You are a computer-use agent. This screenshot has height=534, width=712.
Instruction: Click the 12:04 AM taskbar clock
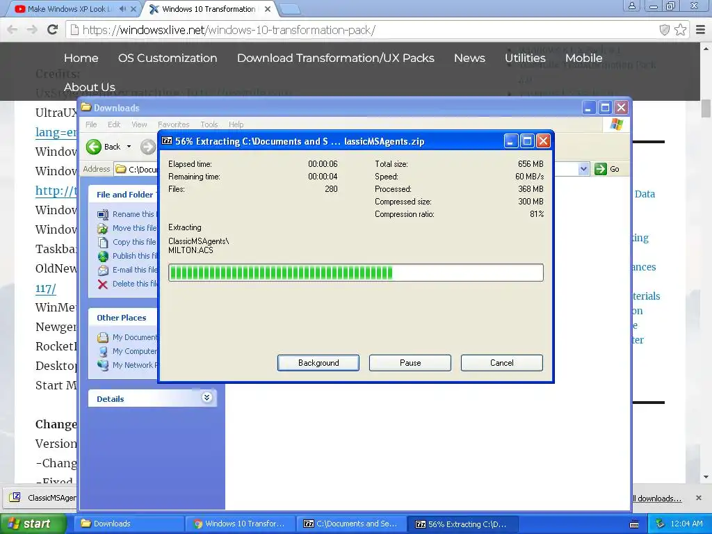(686, 524)
